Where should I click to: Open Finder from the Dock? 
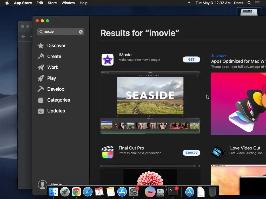54,192
